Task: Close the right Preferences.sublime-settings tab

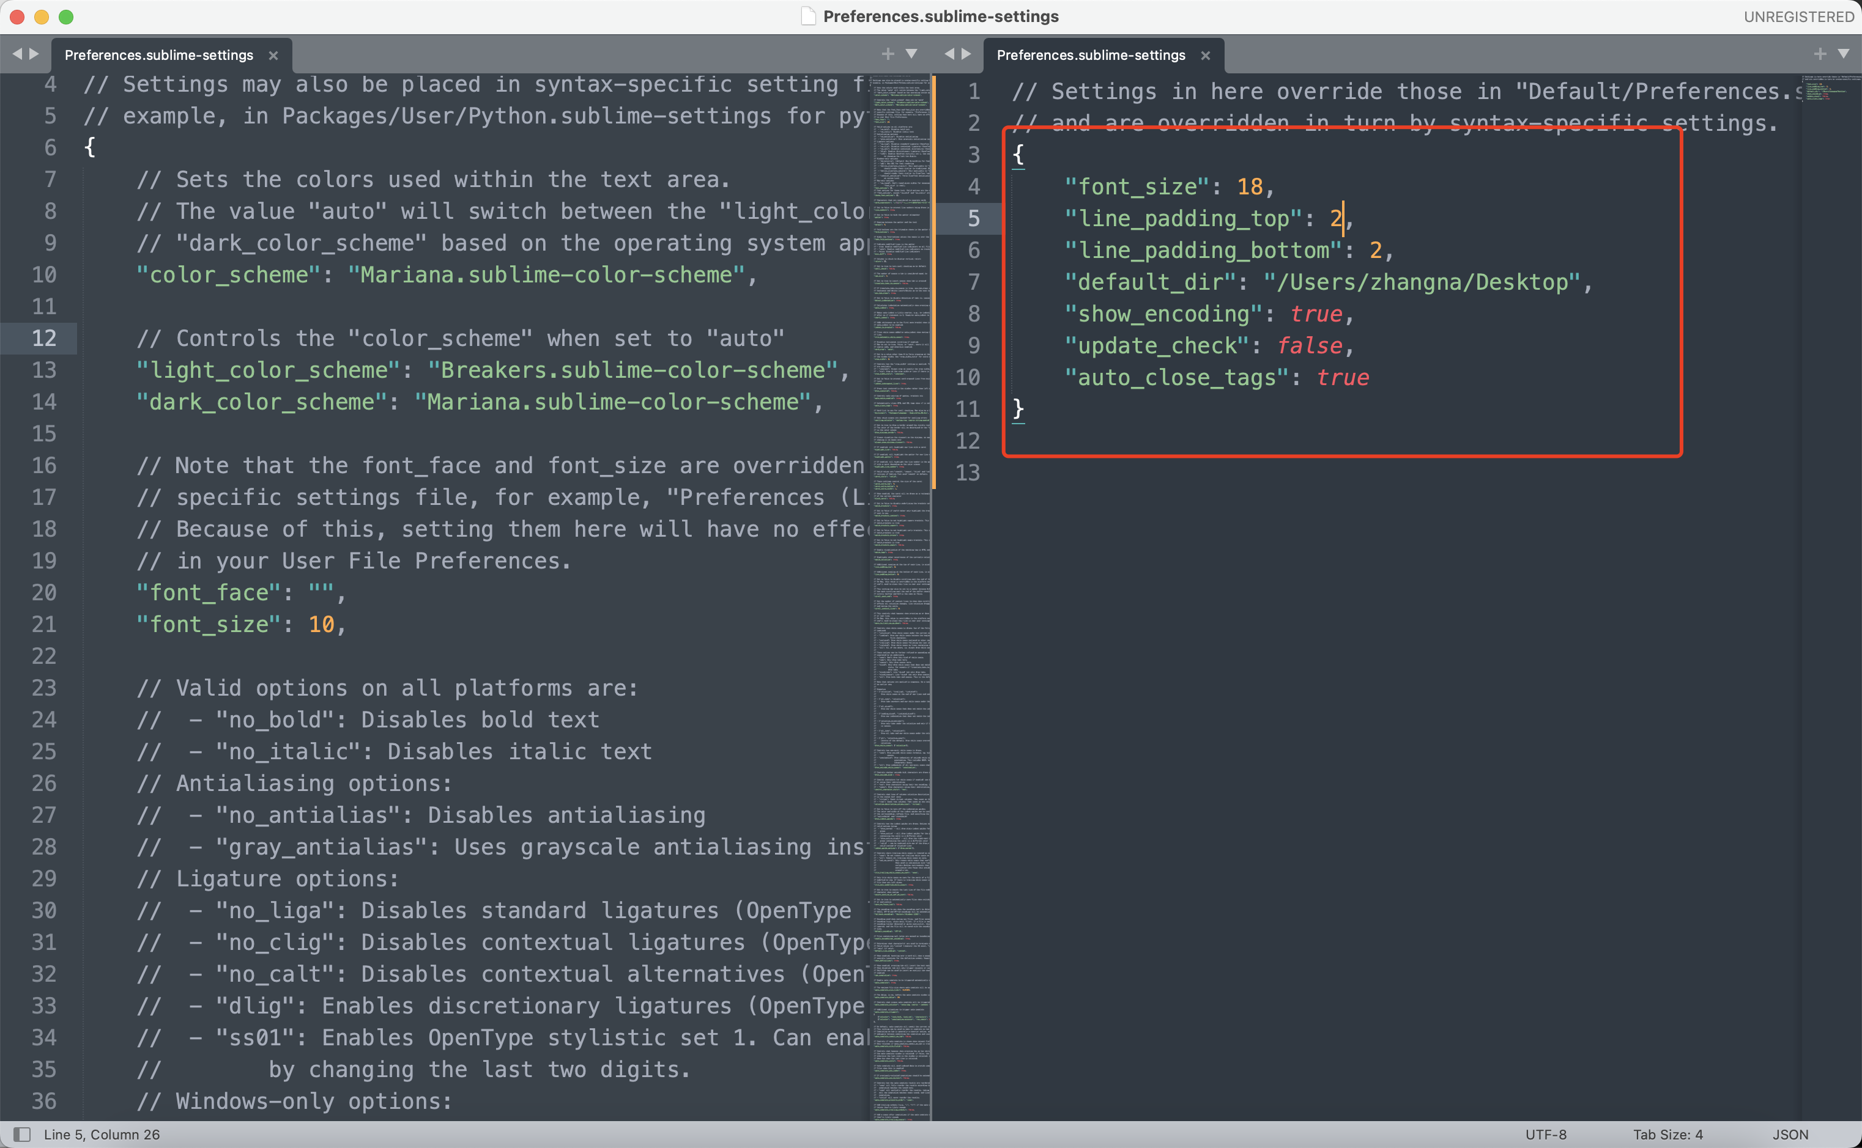Action: tap(1206, 56)
